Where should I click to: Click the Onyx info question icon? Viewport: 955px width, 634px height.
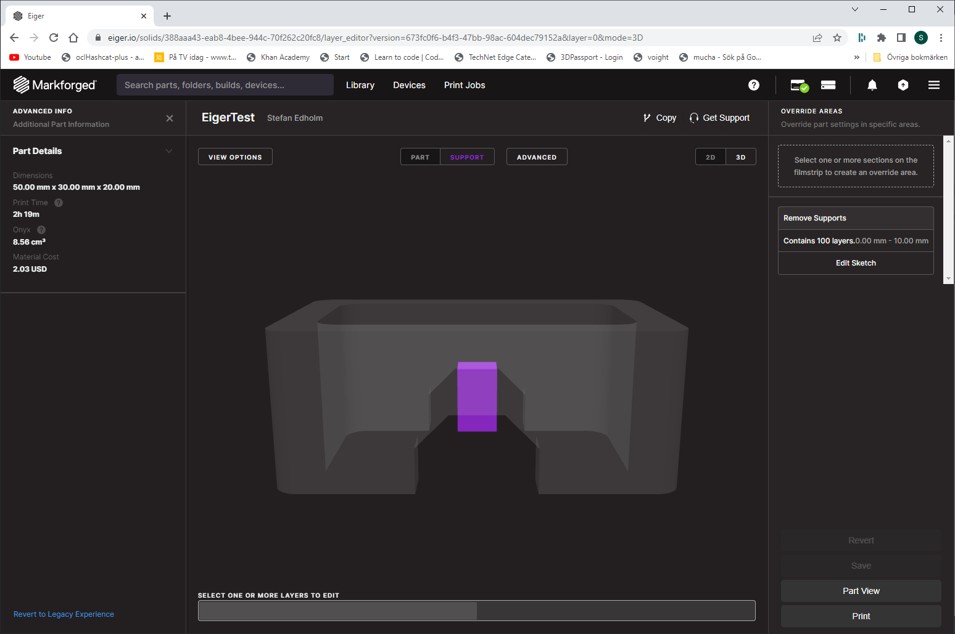(x=41, y=230)
